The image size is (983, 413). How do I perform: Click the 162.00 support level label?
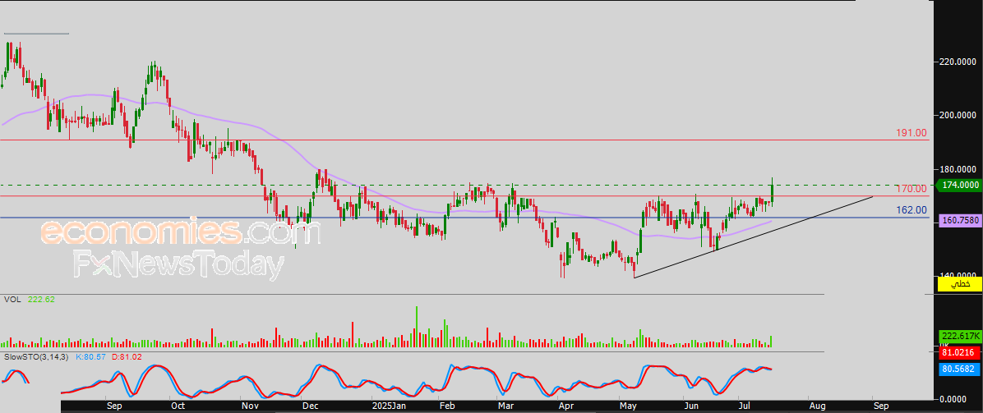911,210
